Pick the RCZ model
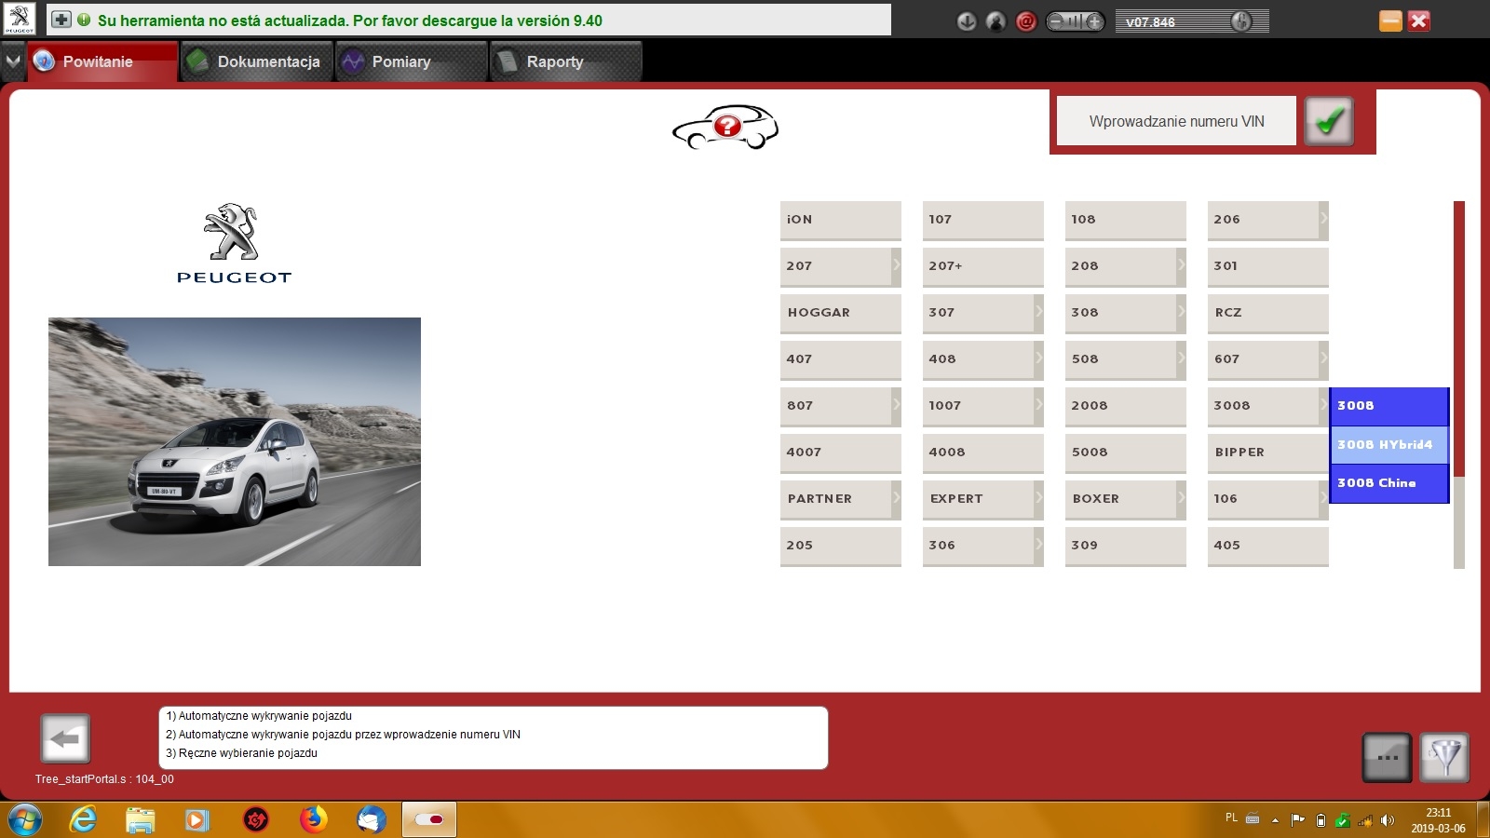Viewport: 1490px width, 838px height. [x=1268, y=313]
